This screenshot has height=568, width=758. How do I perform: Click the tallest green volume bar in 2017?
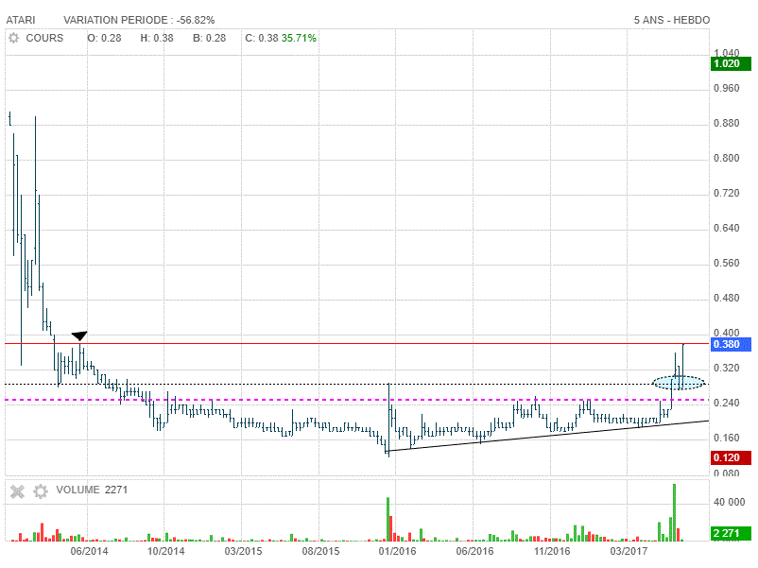click(675, 512)
